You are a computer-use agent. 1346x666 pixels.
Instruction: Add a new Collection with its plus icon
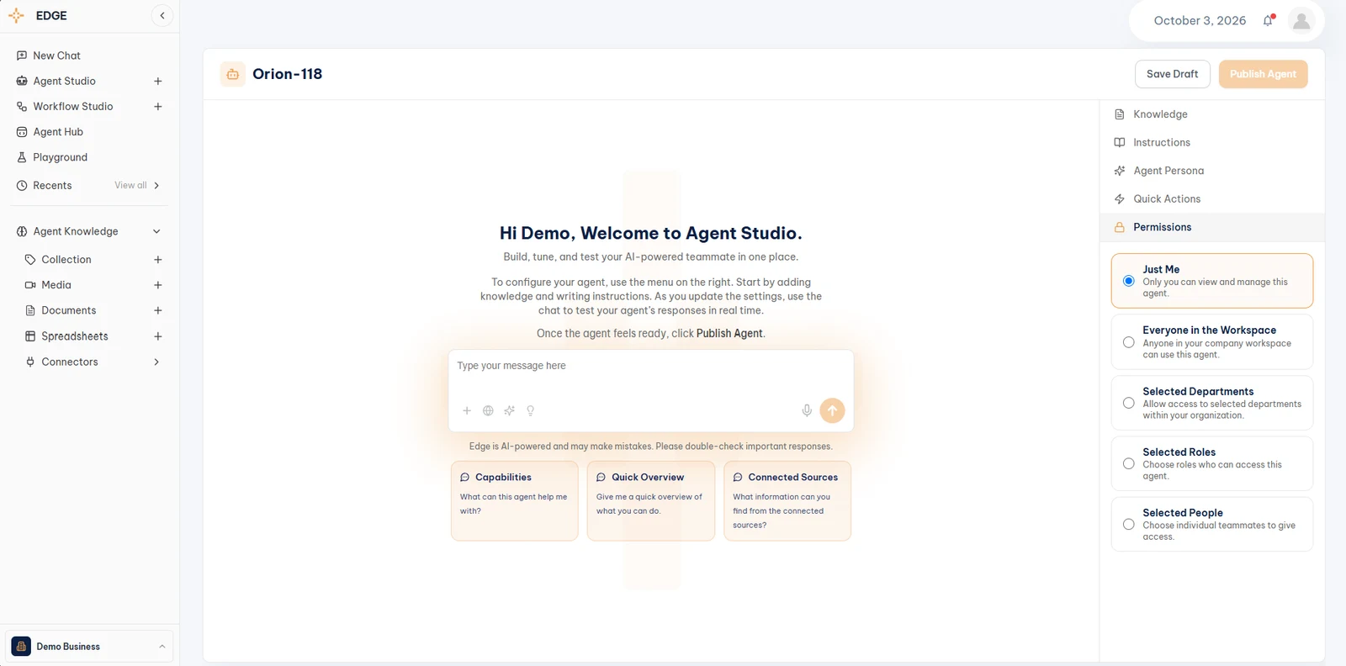tap(158, 260)
